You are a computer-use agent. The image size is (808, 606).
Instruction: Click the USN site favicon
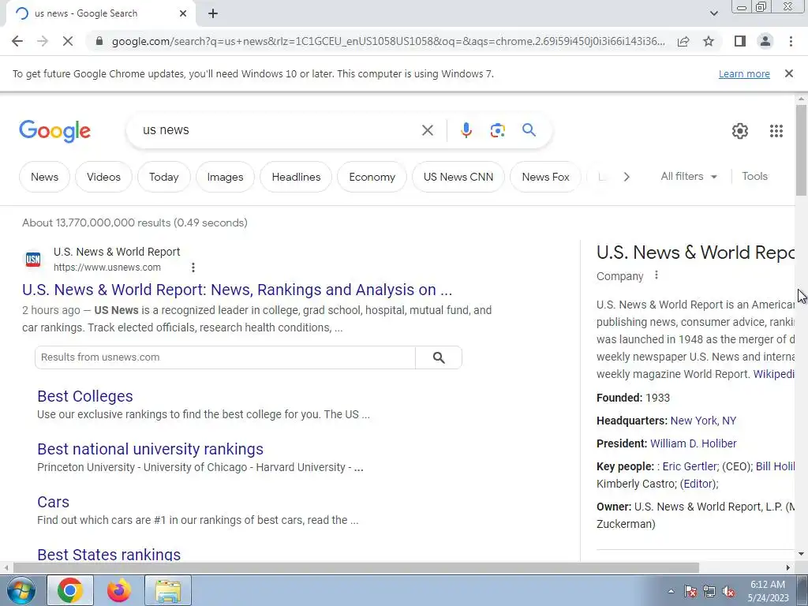pos(33,259)
